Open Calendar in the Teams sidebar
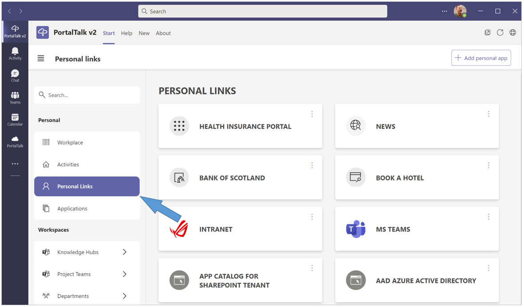524x307 pixels. [15, 120]
